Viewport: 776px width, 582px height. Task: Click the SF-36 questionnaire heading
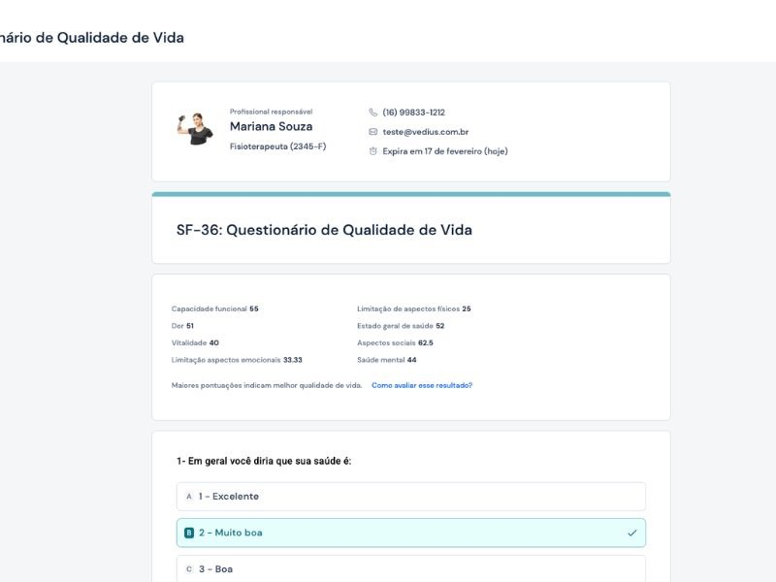click(x=324, y=230)
